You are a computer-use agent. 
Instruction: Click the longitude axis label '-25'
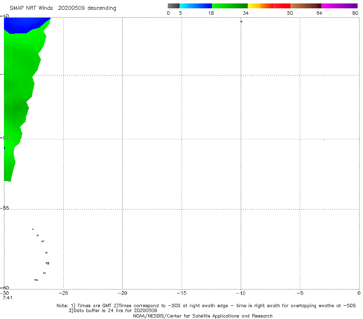pyautogui.click(x=63, y=293)
